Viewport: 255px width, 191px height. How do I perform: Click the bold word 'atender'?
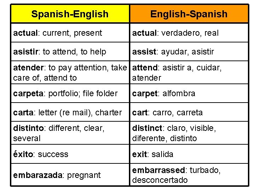point(28,68)
